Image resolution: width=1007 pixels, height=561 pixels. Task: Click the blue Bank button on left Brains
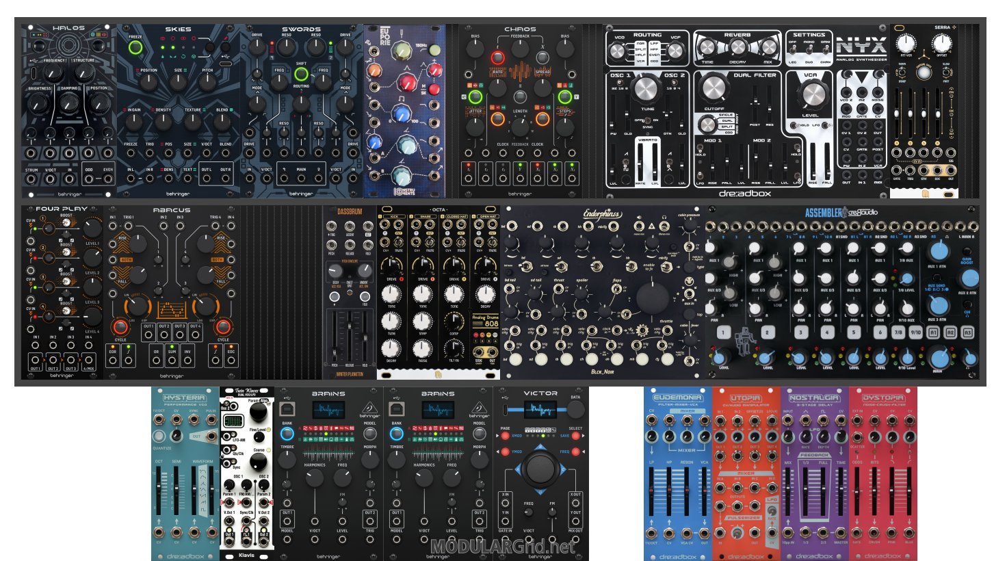pyautogui.click(x=287, y=433)
